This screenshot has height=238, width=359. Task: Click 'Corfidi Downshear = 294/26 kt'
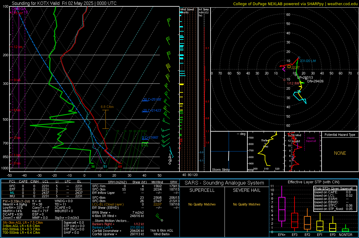[118, 231]
